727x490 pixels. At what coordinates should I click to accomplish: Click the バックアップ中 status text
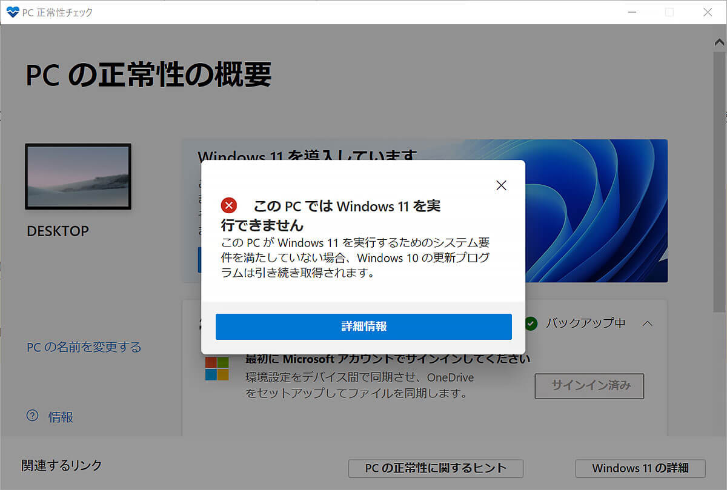586,323
